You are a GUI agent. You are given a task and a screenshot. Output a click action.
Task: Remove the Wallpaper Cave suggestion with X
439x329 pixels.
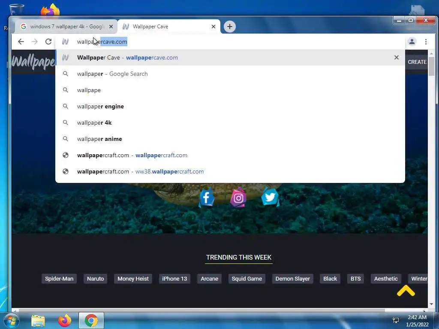(397, 57)
